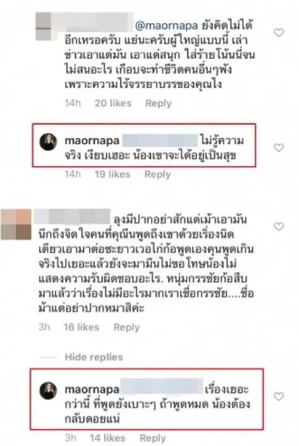Reply to the comment with 16 likes
The width and height of the screenshot is (299, 446).
pos(126,327)
